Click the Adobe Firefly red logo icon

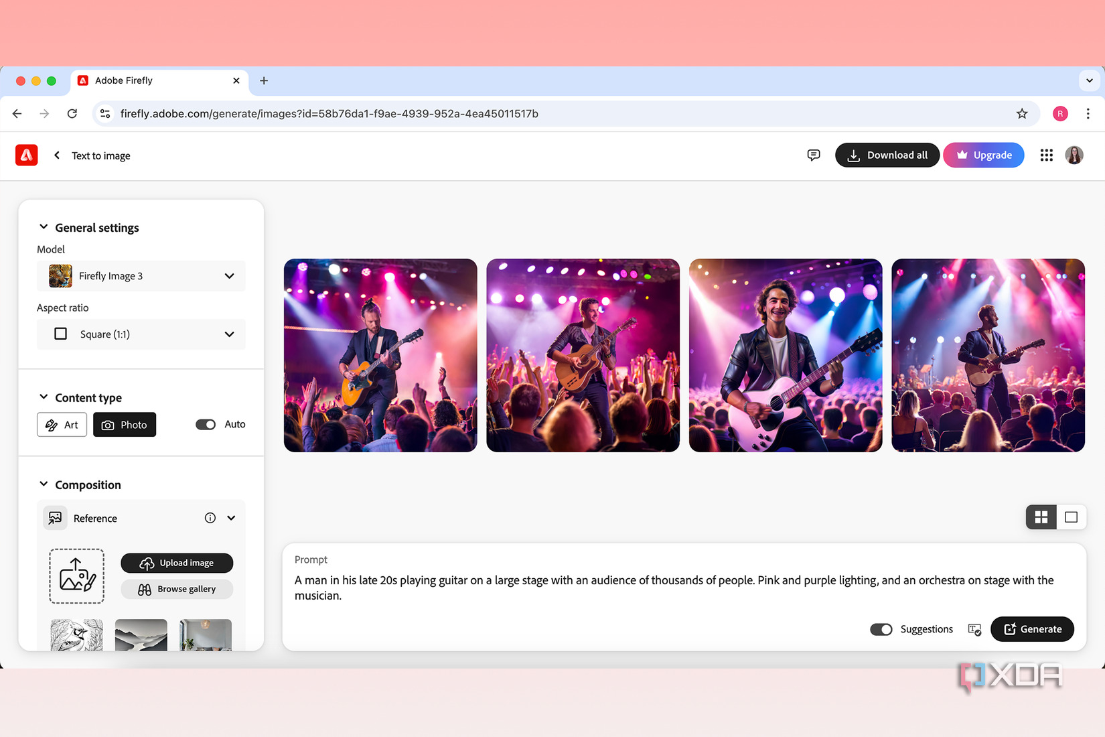pos(26,155)
